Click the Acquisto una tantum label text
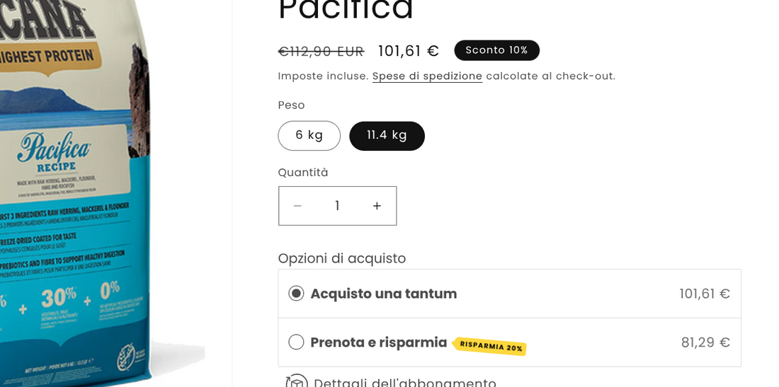 pos(383,294)
